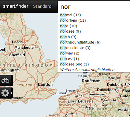Click the Amiens city marker
Screen dimensions: 130x117
pos(66,115)
